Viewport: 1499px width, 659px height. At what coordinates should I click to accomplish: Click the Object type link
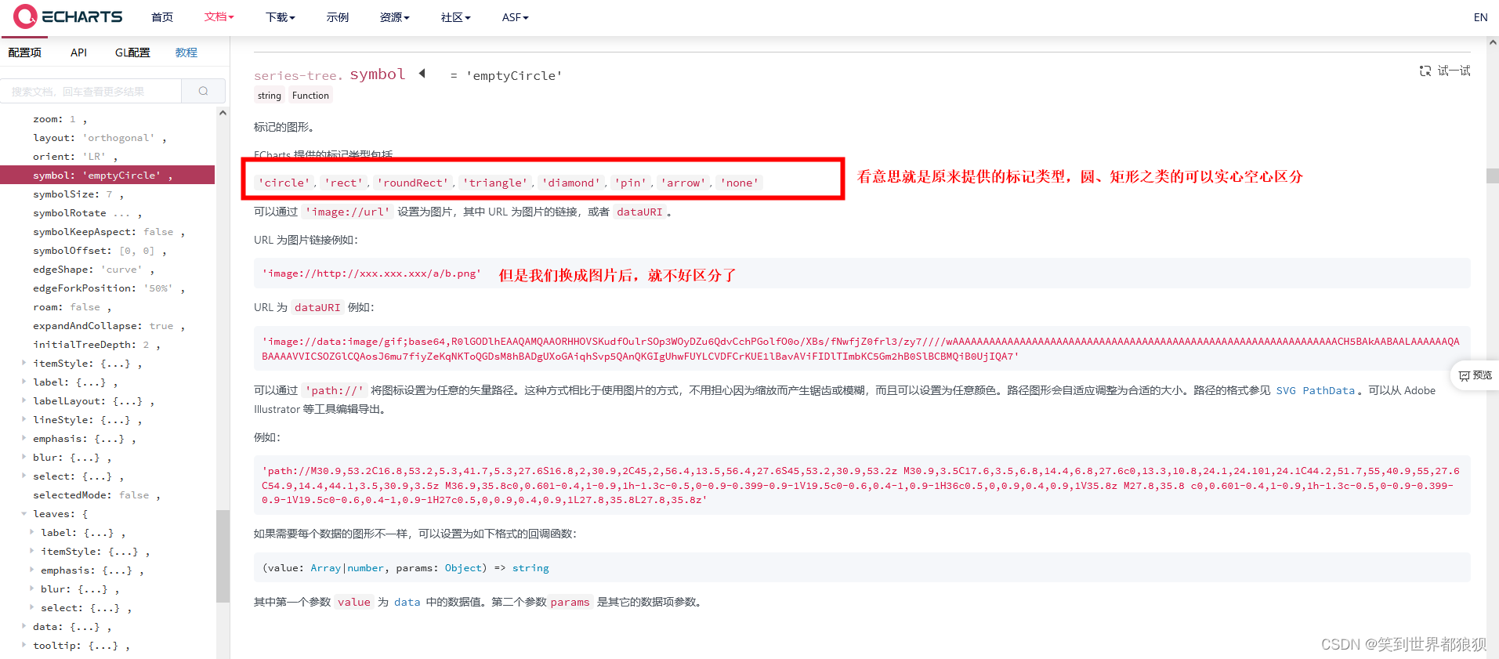[x=463, y=568]
